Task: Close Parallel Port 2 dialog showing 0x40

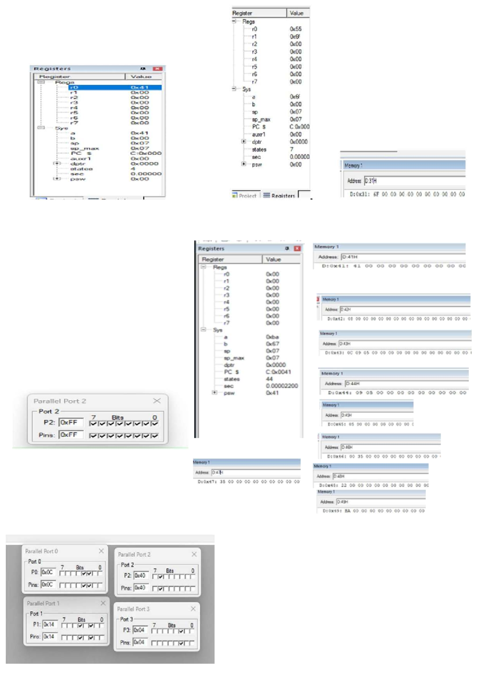Action: 194,554
